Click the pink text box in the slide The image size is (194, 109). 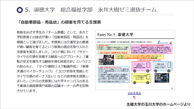click(152, 49)
